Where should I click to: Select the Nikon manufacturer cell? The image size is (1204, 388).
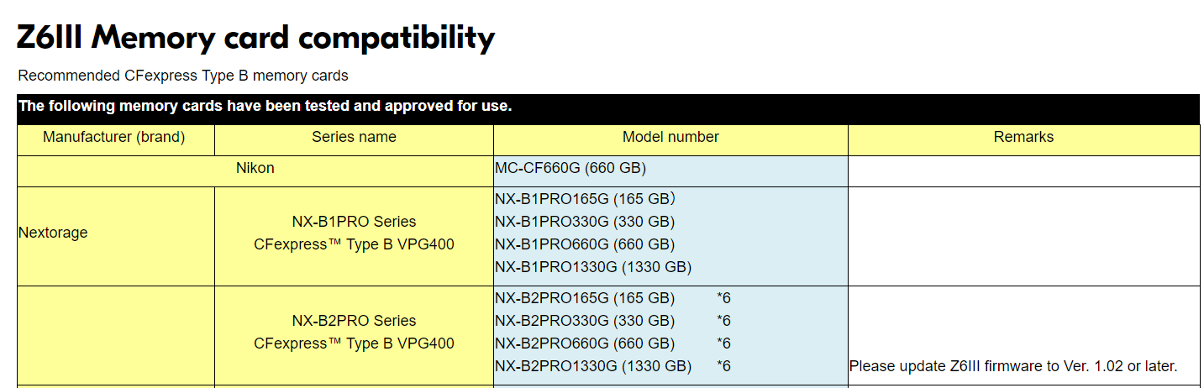point(255,168)
